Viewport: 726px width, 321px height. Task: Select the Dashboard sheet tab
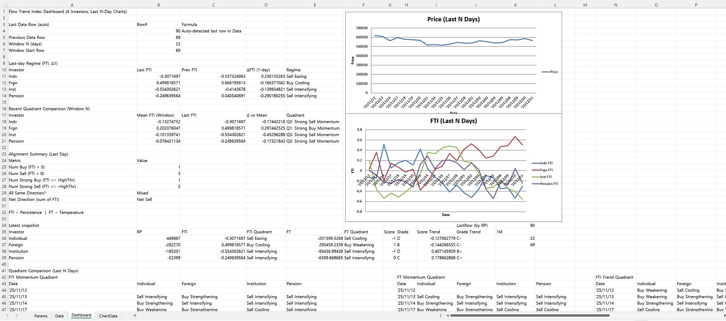81,315
